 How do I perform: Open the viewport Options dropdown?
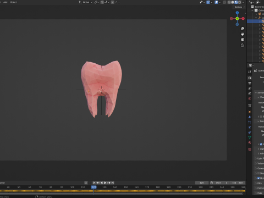tap(240, 7)
